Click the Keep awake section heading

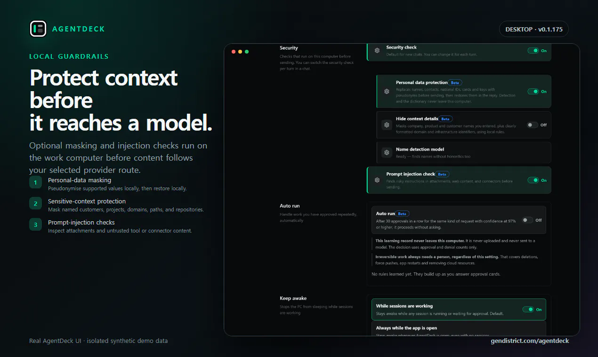(293, 298)
